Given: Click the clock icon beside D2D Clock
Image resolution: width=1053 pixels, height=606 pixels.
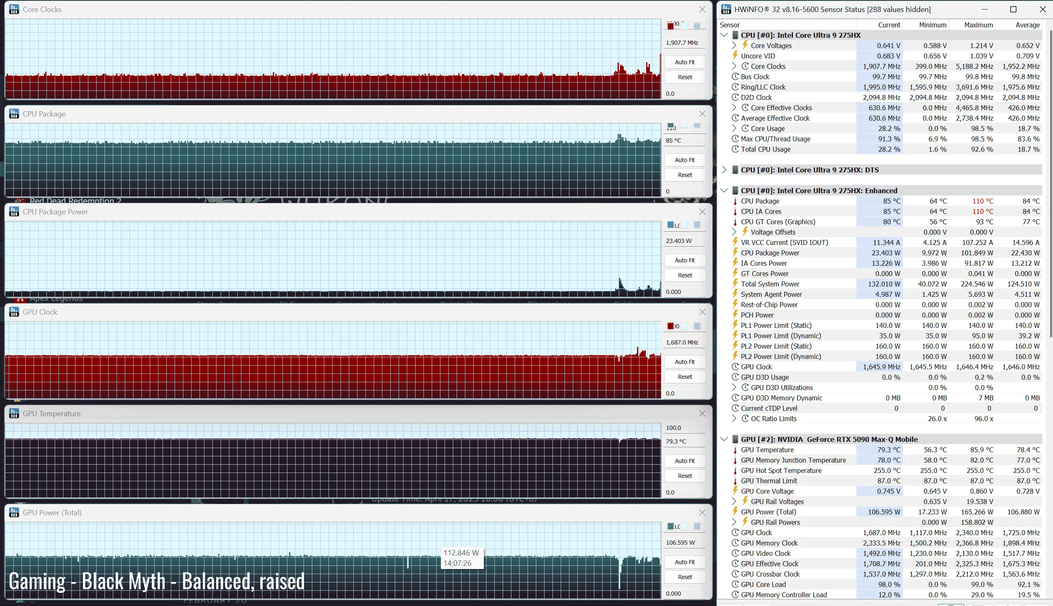Looking at the screenshot, I should pos(735,97).
